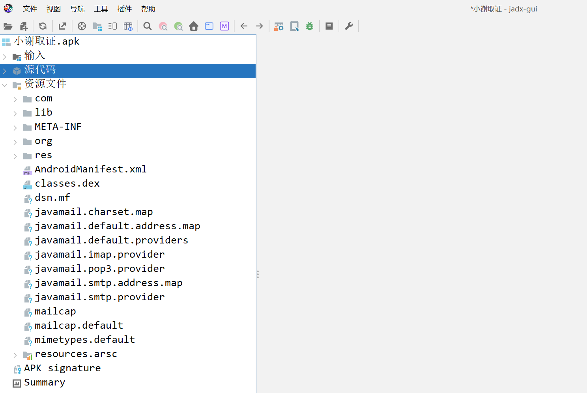587x393 pixels.
Task: Open the log viewer icon
Action: point(329,26)
